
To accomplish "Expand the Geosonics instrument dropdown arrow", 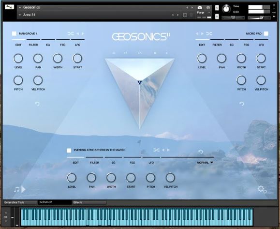I will coord(20,7).
